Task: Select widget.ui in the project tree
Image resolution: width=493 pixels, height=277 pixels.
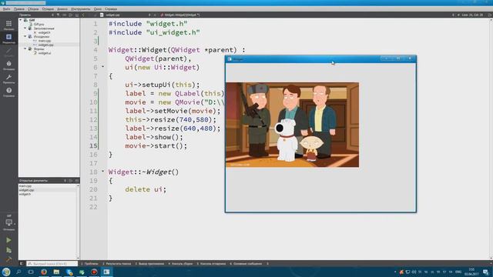Action: coord(45,53)
